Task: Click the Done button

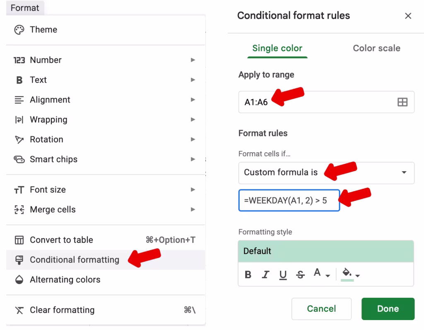Action: pyautogui.click(x=388, y=308)
